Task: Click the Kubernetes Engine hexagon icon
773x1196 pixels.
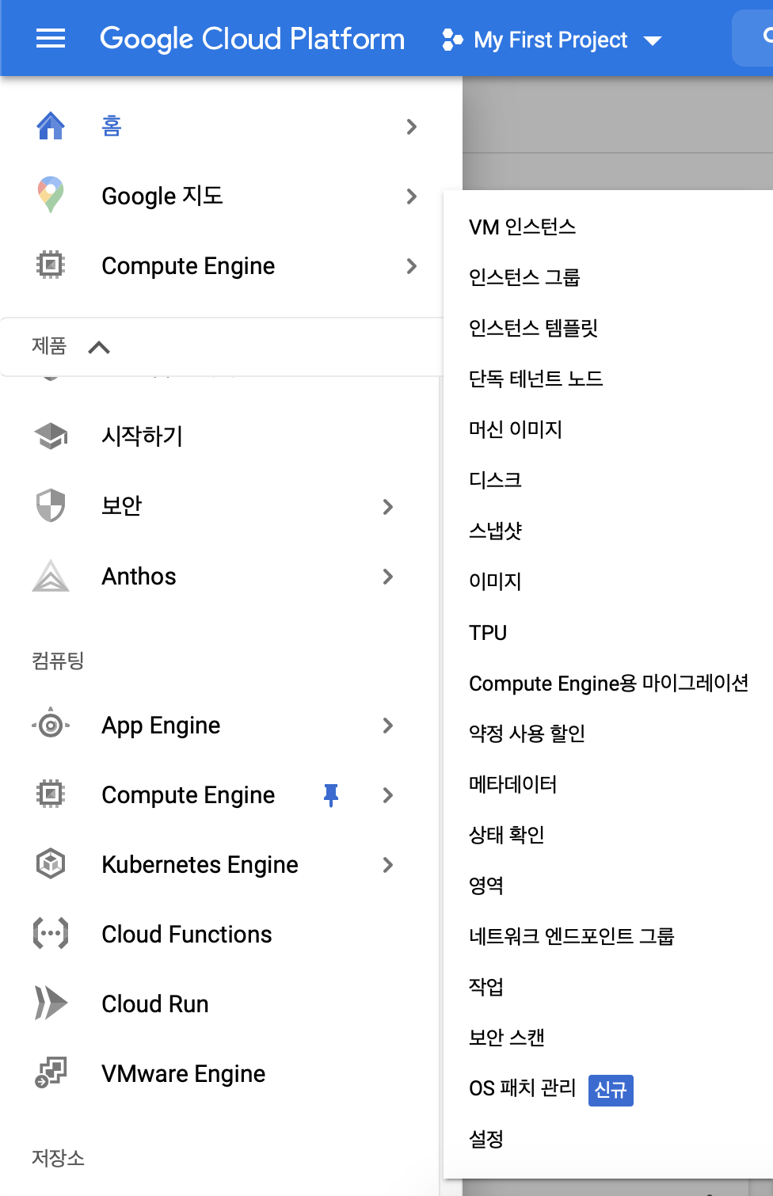Action: pyautogui.click(x=51, y=863)
